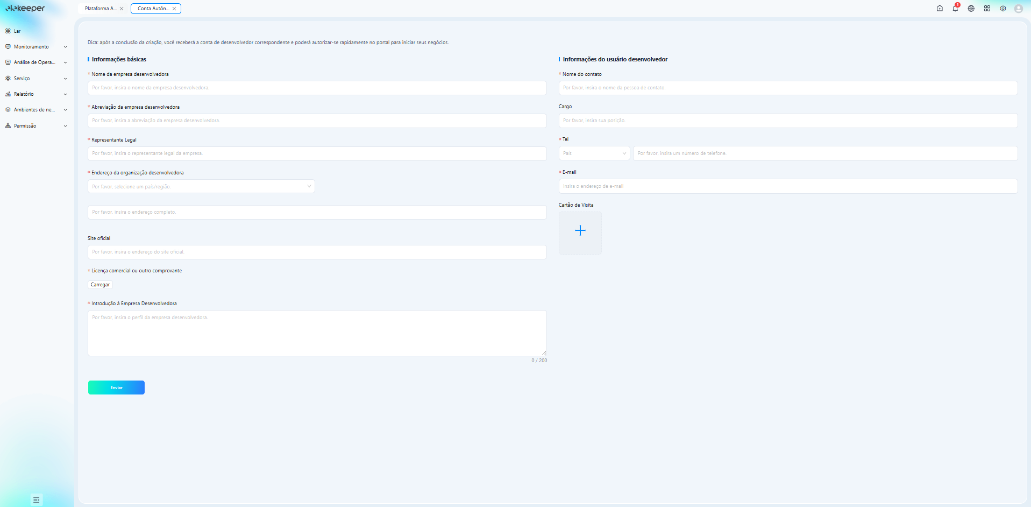The width and height of the screenshot is (1031, 507).
Task: Click the Enviar submit button
Action: click(116, 388)
